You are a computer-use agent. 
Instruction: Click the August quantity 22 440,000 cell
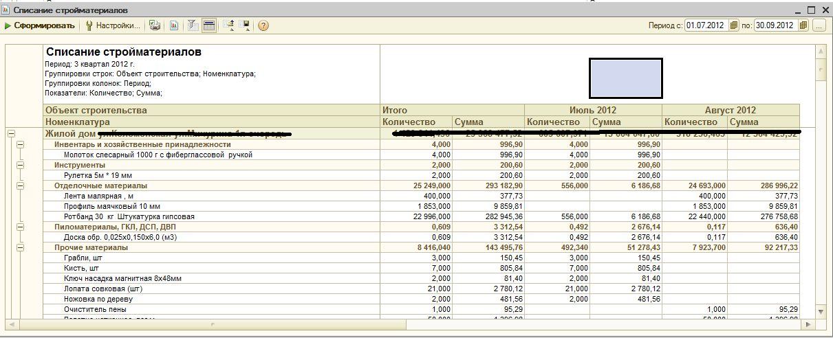(x=695, y=216)
